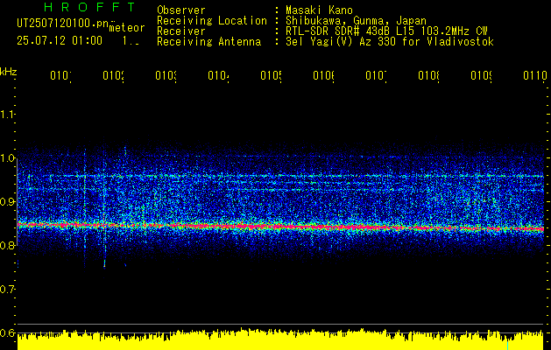Click the 0110 time marker

tap(535, 75)
